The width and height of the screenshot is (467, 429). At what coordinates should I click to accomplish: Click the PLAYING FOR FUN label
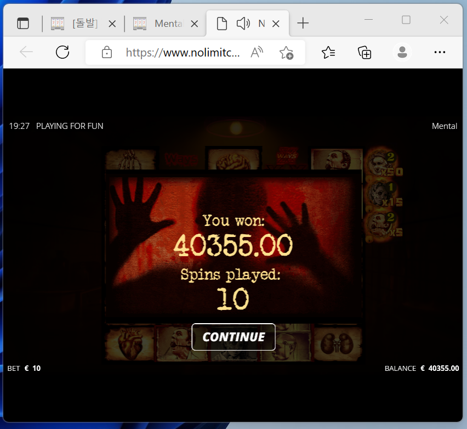pyautogui.click(x=70, y=126)
